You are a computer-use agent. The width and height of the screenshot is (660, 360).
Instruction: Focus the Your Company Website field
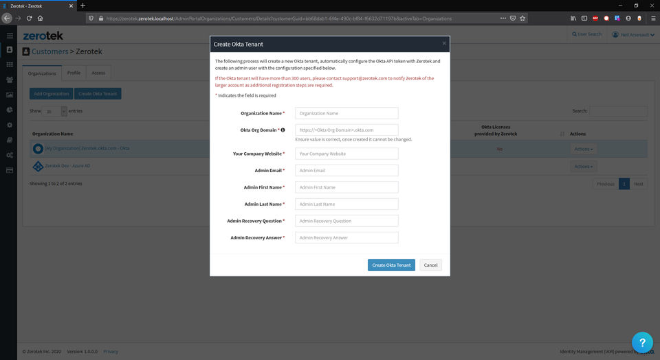tap(346, 154)
